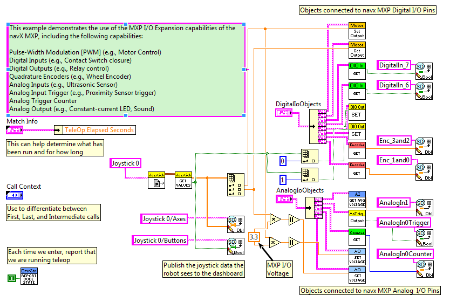Click the DrvrStn Report Code State node
The height and width of the screenshot is (302, 450).
point(29,276)
